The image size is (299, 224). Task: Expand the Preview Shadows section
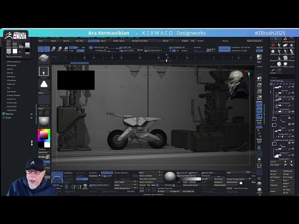coord(14,95)
